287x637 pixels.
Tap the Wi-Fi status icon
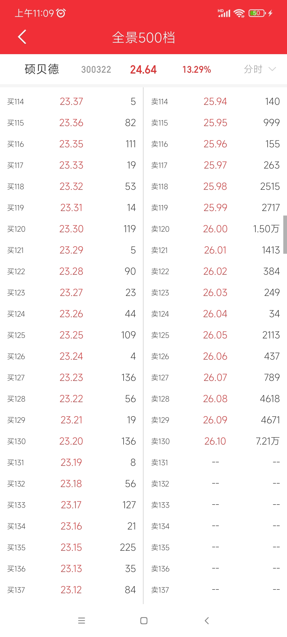239,13
